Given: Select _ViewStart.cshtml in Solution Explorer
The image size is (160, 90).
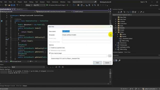Looking at the screenshot, I should coord(127,38).
